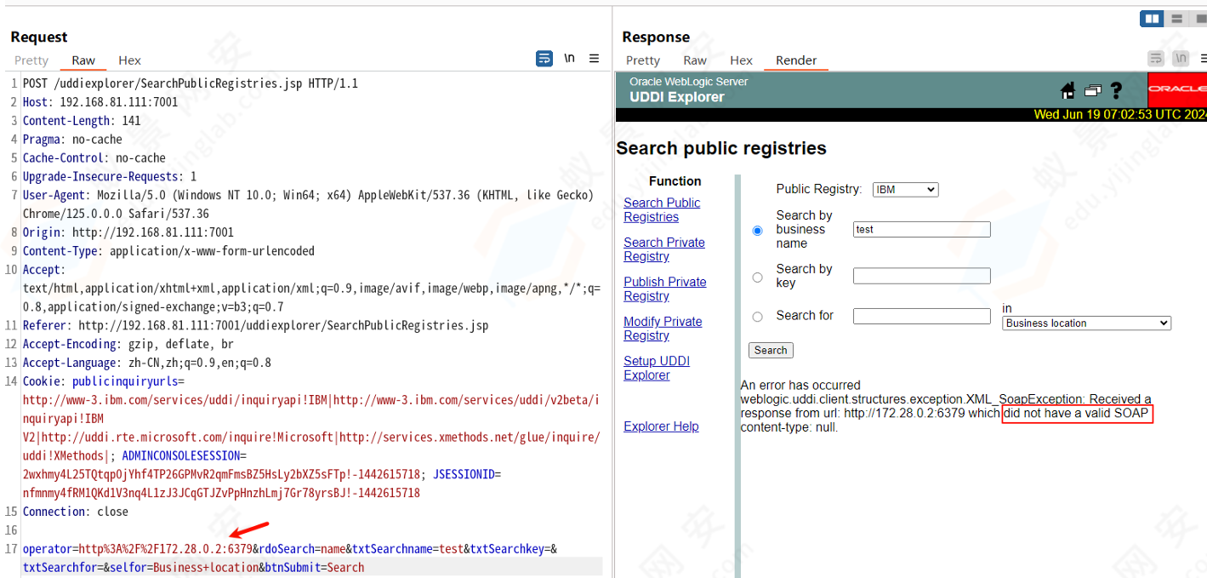
Task: Click the Accept-Encoding header line
Action: pos(128,344)
